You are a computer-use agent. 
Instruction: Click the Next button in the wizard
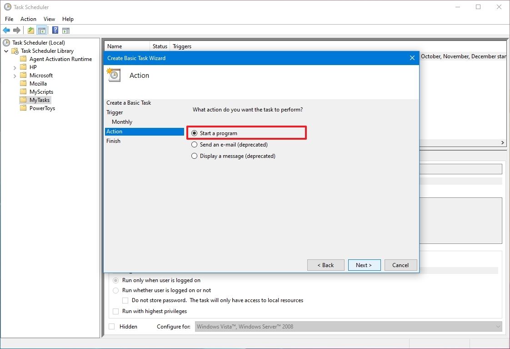[x=364, y=265]
